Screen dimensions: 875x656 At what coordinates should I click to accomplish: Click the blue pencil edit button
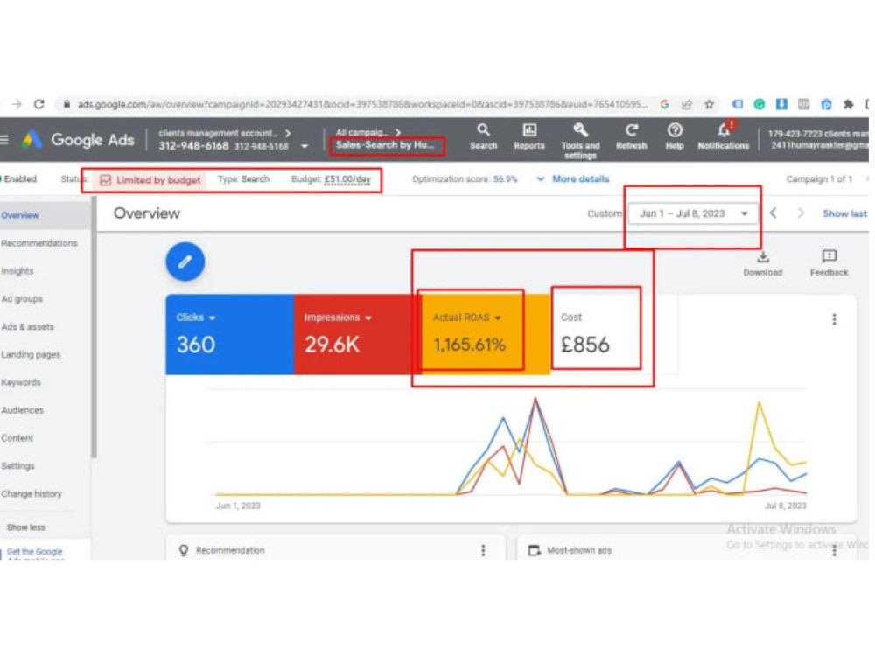point(185,262)
